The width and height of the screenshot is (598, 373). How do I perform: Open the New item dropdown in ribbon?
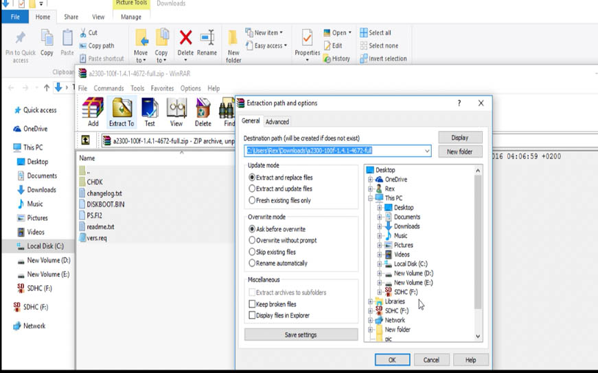coord(264,33)
